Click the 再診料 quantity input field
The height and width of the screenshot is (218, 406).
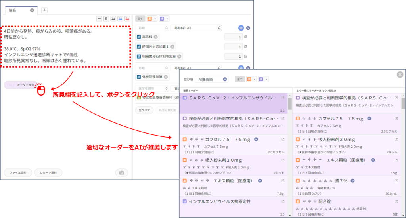(x=234, y=37)
